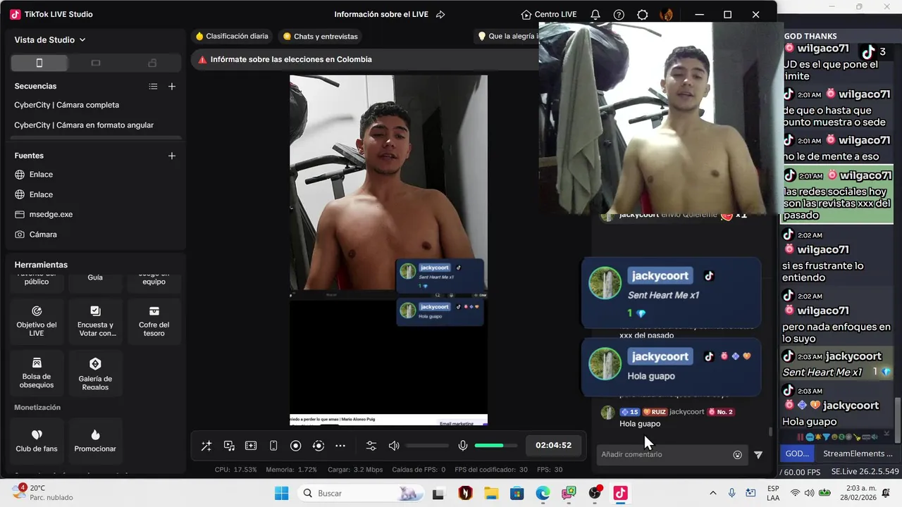This screenshot has width=902, height=507.
Task: Open the Club de fans tool
Action: 37,441
